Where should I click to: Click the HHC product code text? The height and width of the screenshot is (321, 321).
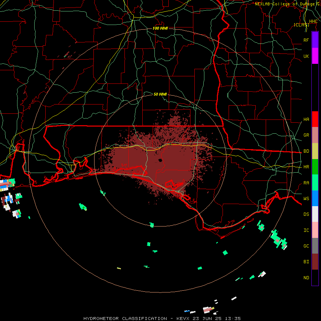(313, 21)
